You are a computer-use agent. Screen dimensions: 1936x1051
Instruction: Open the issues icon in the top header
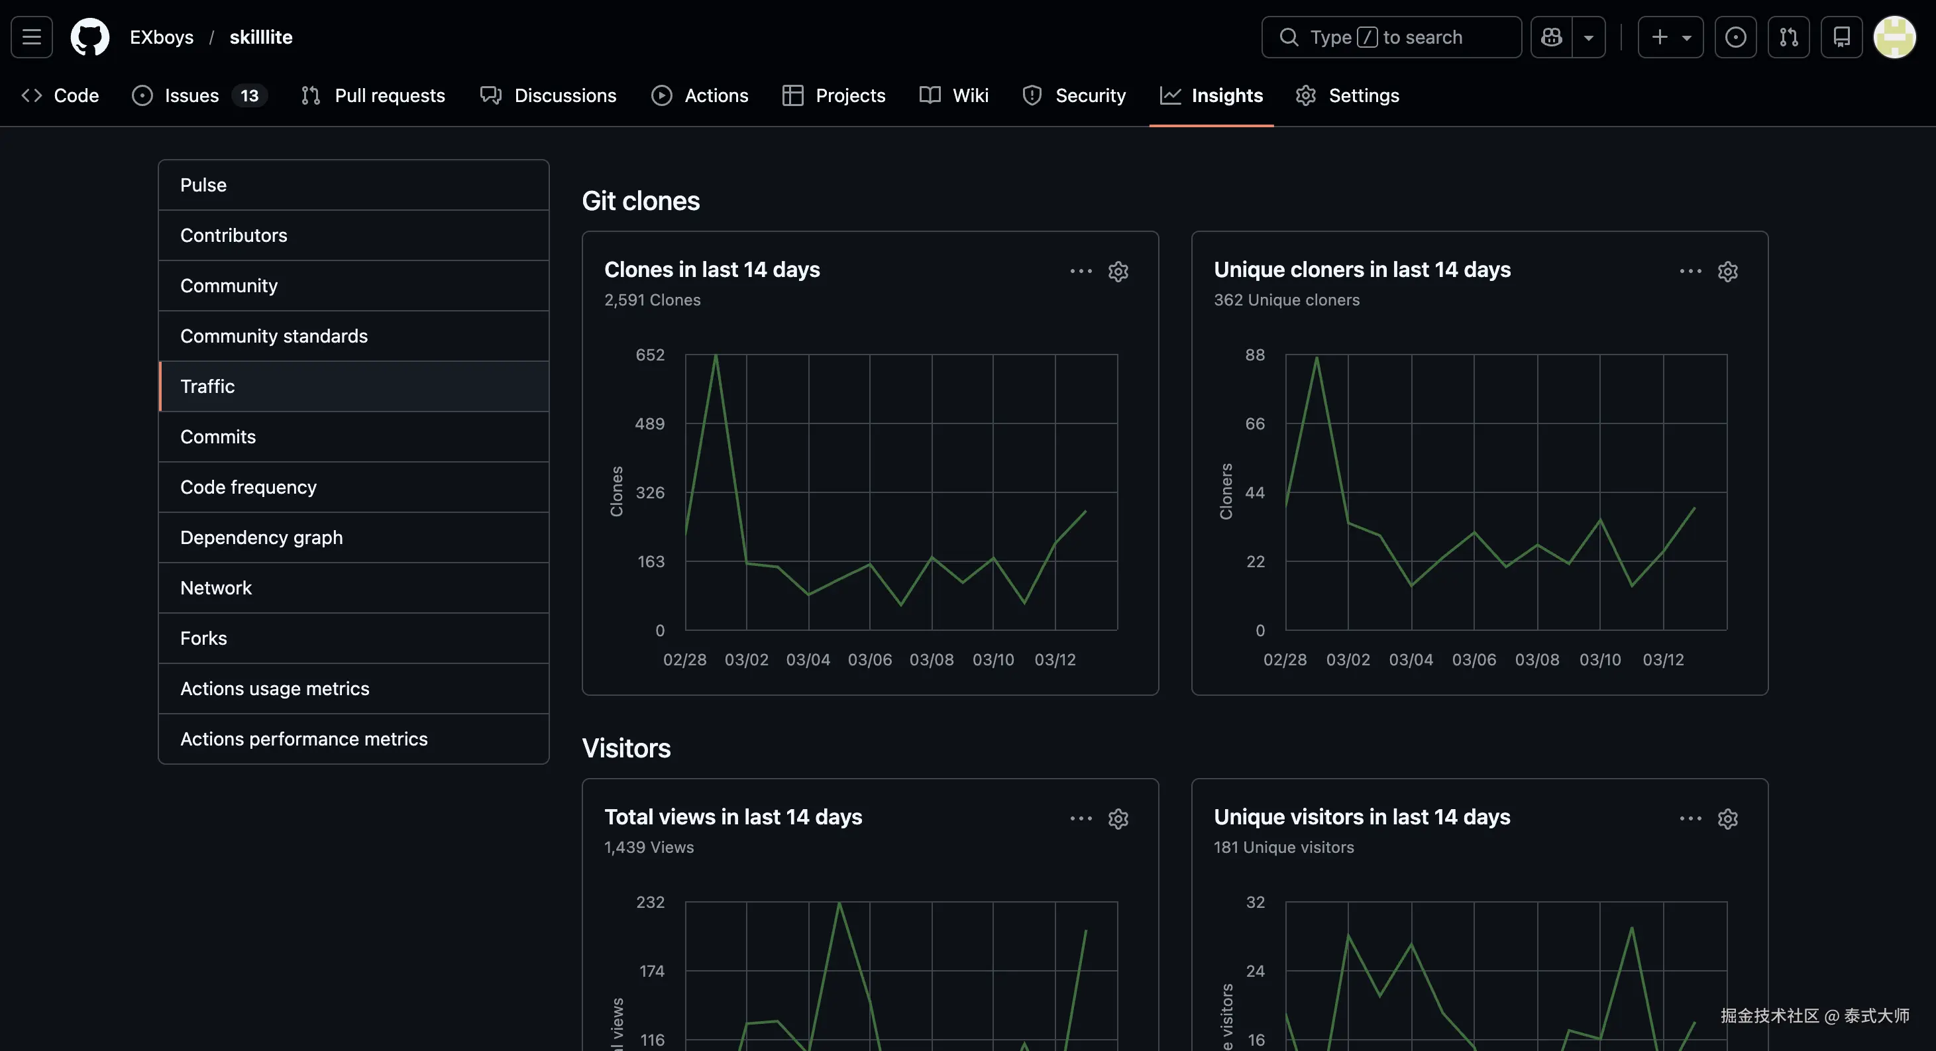tap(1735, 37)
